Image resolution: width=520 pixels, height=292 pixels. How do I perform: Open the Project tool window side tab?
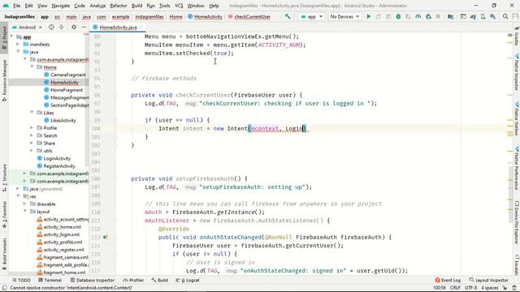[4, 37]
